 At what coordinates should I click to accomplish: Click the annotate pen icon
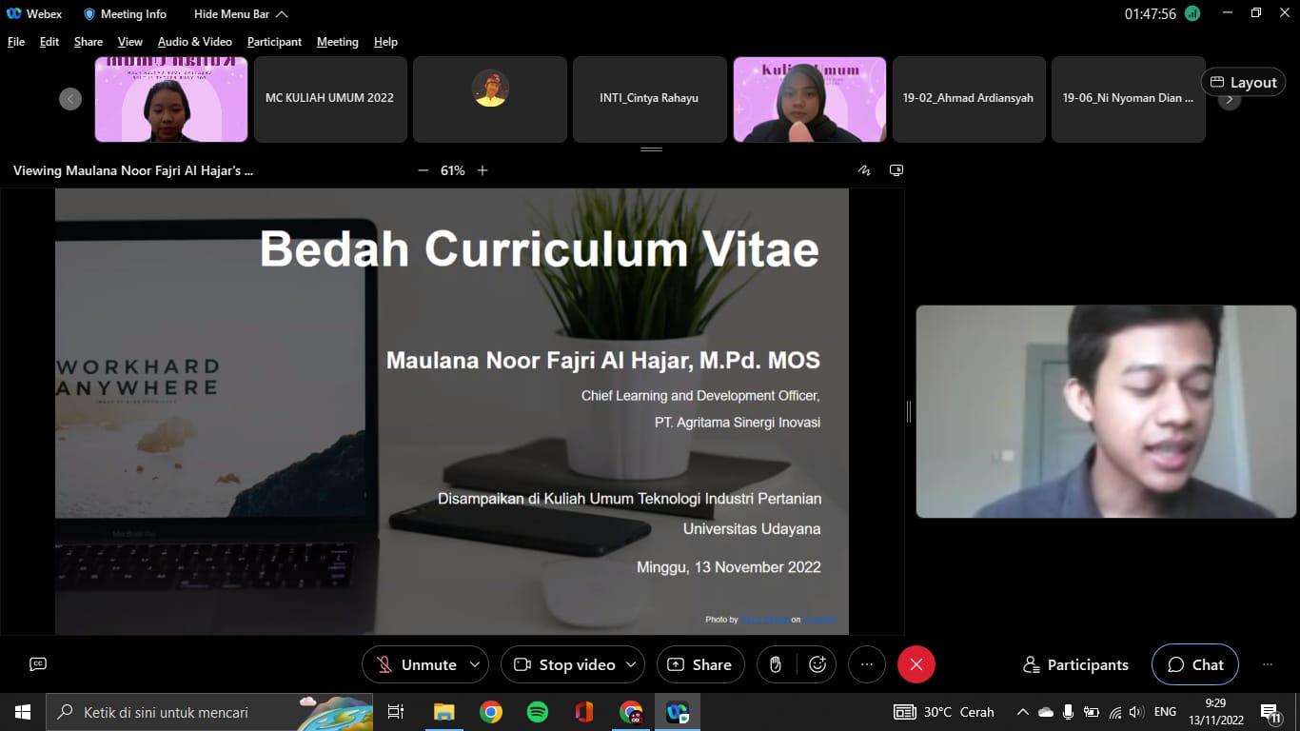(864, 170)
